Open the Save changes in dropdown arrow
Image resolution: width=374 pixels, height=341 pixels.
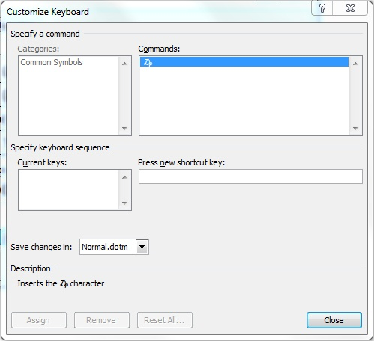tap(142, 247)
